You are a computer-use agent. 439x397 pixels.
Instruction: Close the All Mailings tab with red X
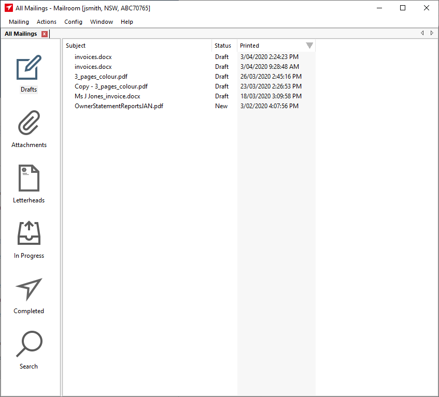(44, 34)
